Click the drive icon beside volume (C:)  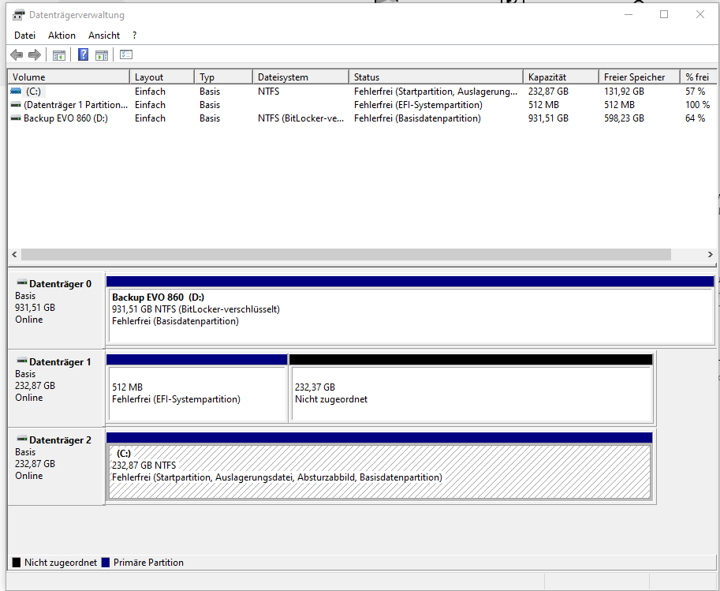tap(16, 91)
